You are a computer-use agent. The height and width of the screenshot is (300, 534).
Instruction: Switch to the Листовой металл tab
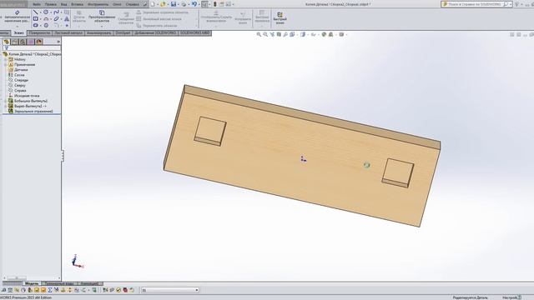[68, 33]
